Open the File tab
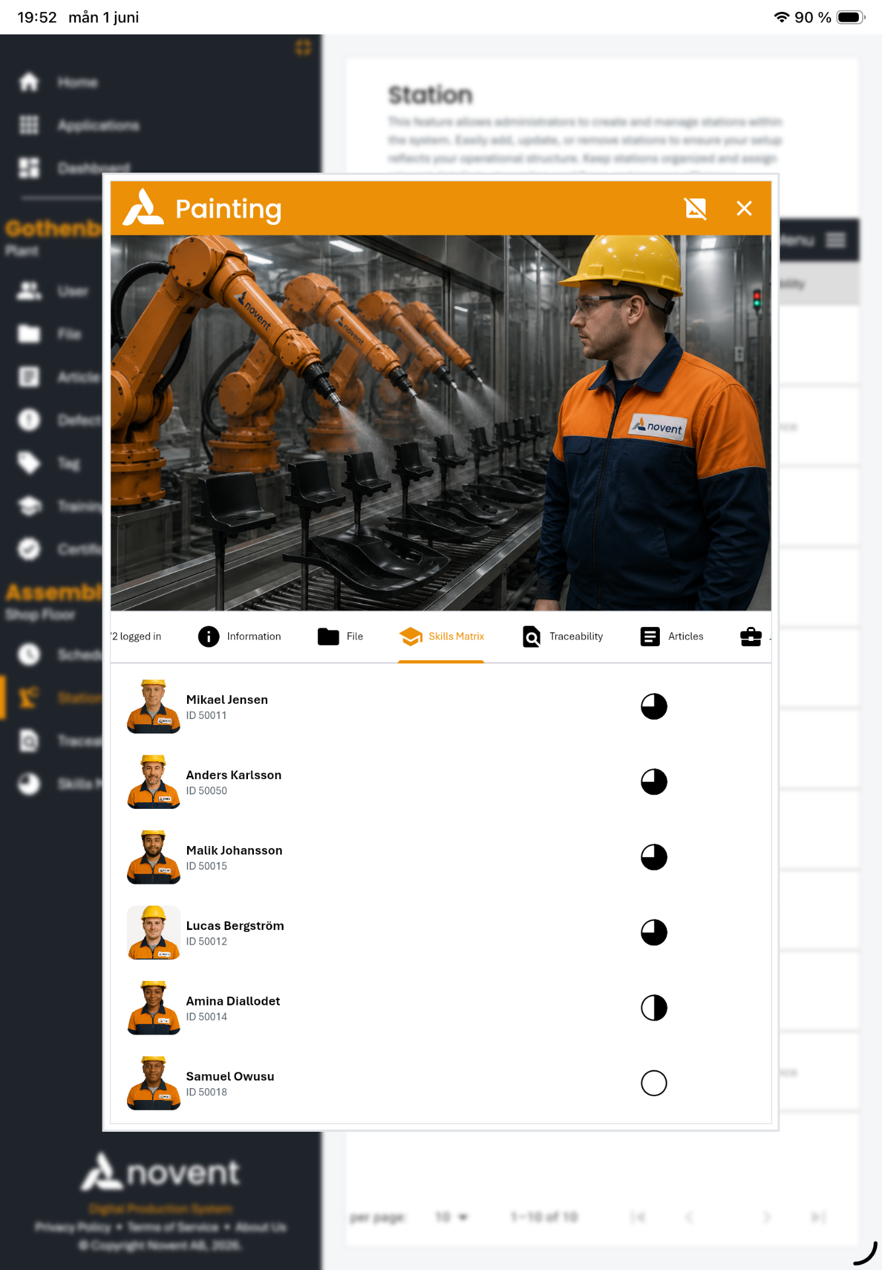Viewport: 882px width, 1270px height. point(341,636)
